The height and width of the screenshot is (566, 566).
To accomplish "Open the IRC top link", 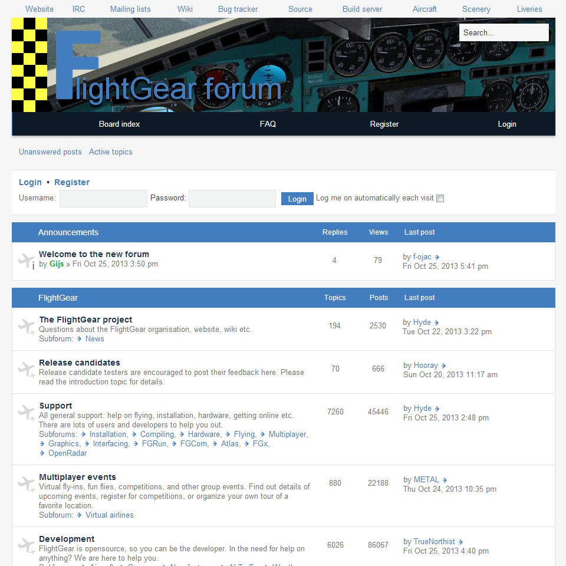I will [78, 9].
